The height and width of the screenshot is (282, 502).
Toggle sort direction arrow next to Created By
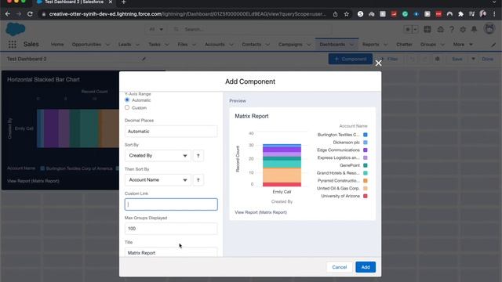pos(198,156)
